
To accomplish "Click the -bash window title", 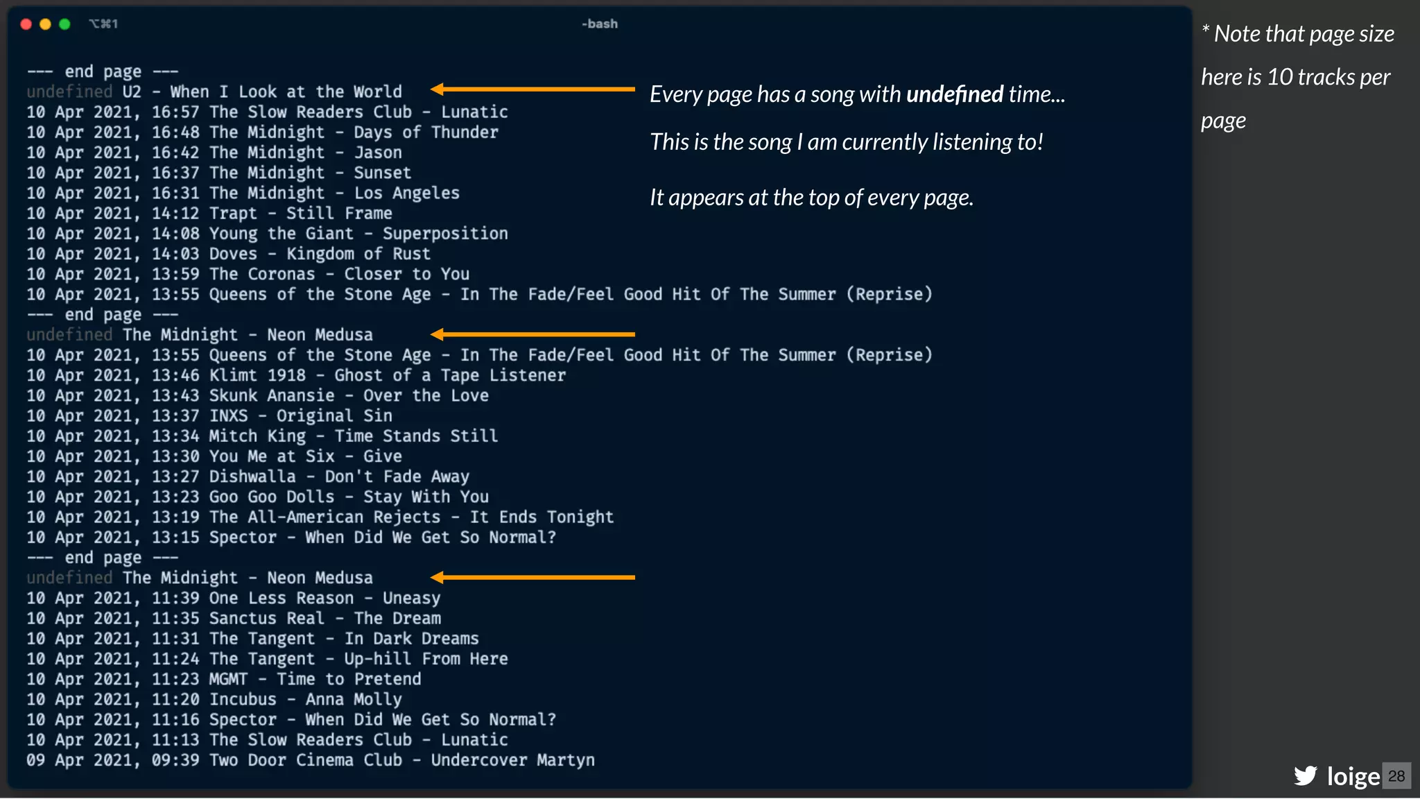I will coord(600,24).
